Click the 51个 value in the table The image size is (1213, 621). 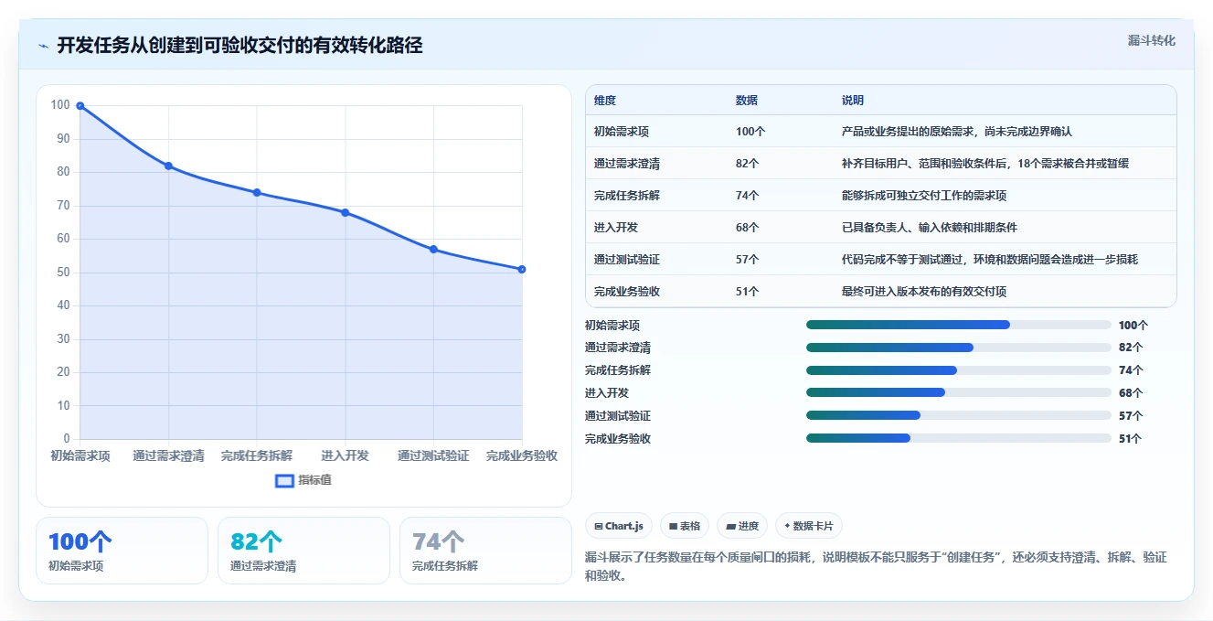pos(747,292)
